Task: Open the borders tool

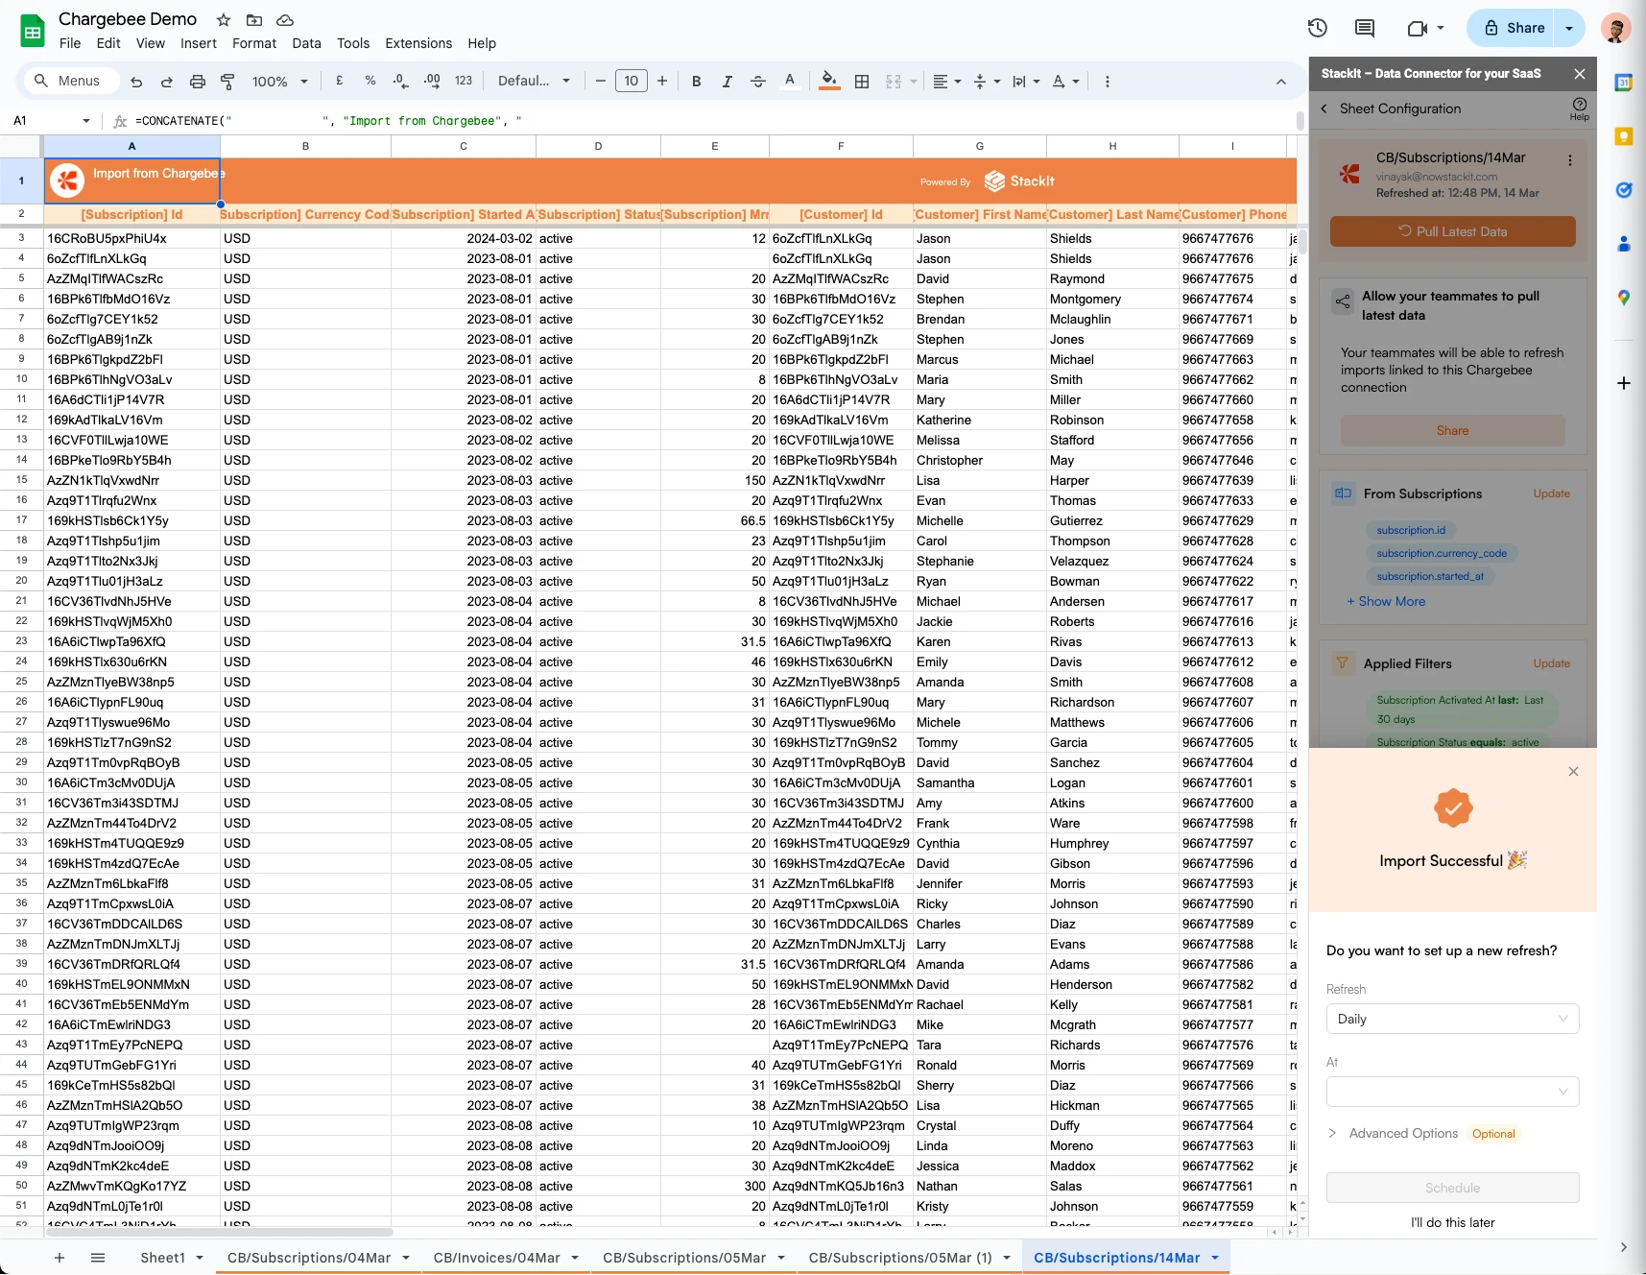Action: [862, 82]
